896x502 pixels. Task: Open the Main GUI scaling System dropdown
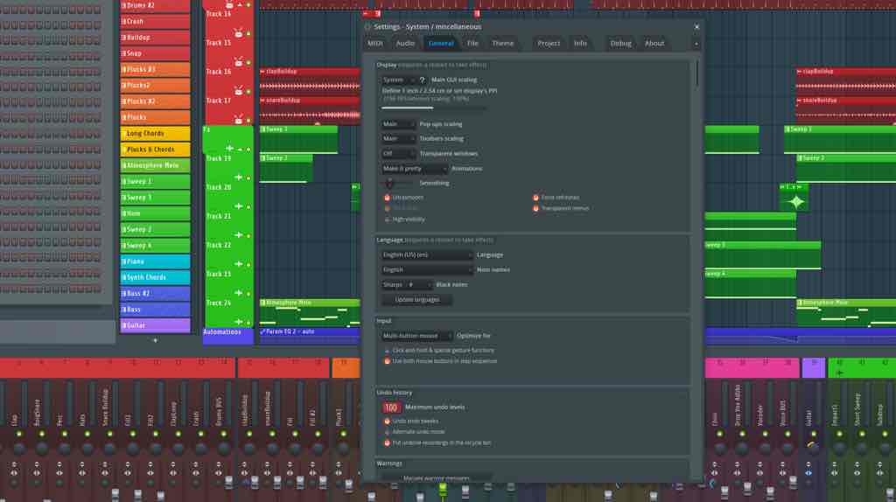click(398, 80)
